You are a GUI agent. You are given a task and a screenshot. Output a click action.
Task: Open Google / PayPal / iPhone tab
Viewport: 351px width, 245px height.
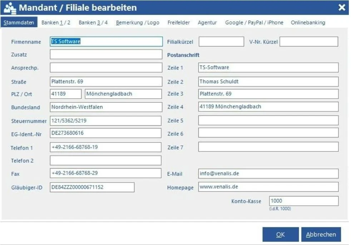254,22
